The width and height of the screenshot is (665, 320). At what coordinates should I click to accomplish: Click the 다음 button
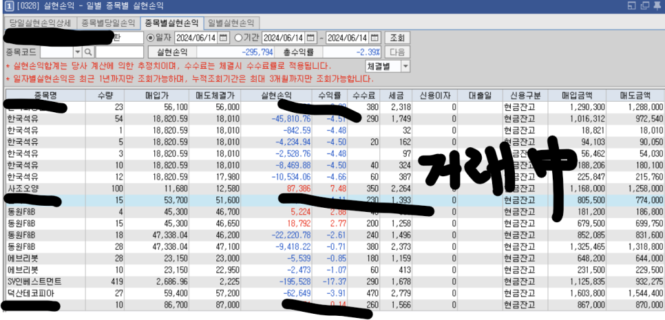tap(397, 52)
